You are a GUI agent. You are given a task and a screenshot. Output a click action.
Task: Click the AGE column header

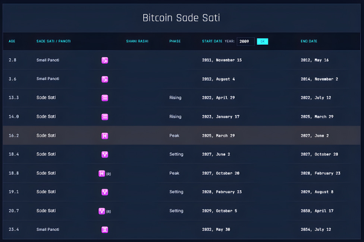[x=12, y=41]
